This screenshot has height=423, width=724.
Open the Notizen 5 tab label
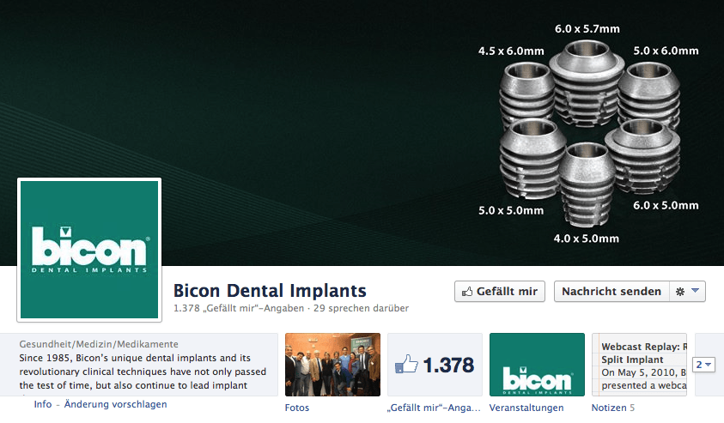pyautogui.click(x=613, y=408)
